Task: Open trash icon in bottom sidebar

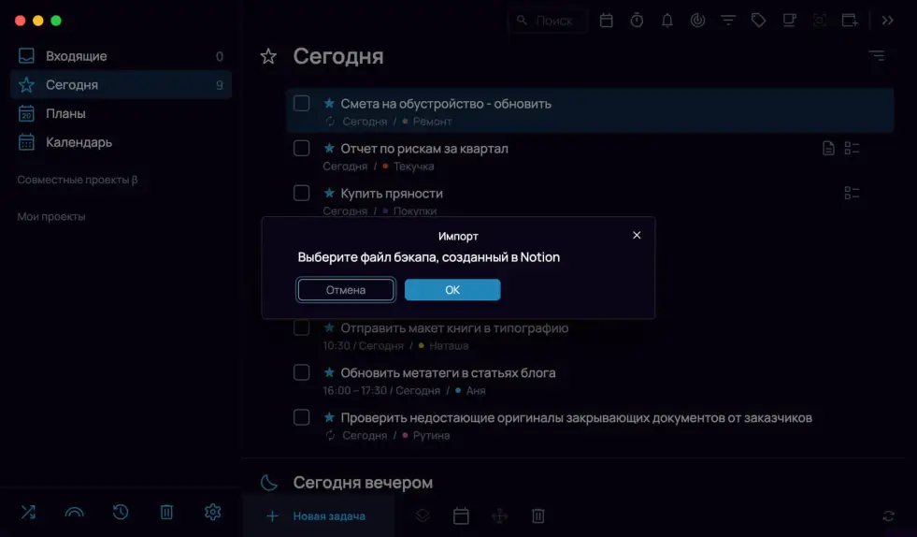Action: [166, 513]
